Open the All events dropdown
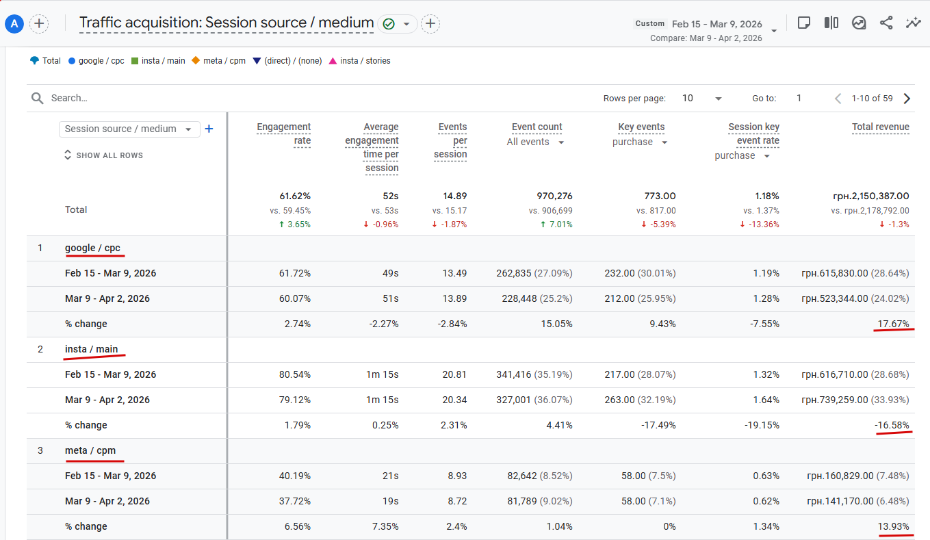 click(x=536, y=142)
